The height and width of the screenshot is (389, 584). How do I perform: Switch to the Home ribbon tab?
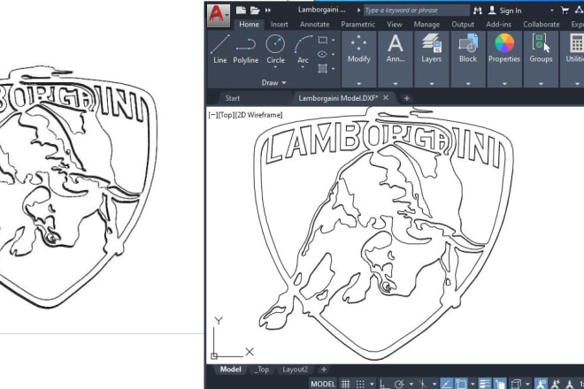click(x=249, y=25)
